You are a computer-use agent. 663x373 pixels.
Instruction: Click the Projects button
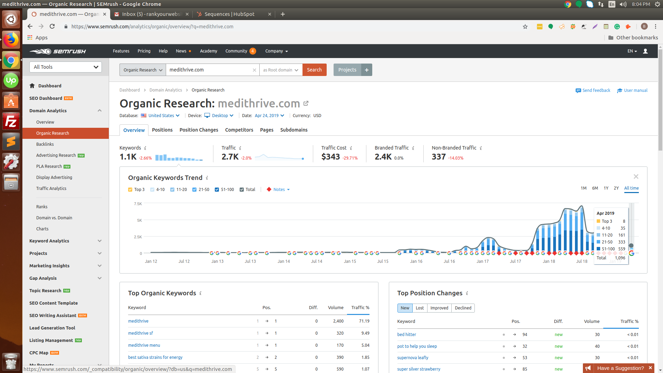pyautogui.click(x=347, y=70)
